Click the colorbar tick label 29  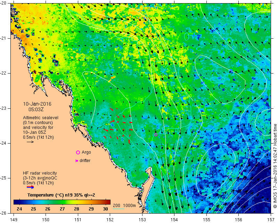pos(91,209)
